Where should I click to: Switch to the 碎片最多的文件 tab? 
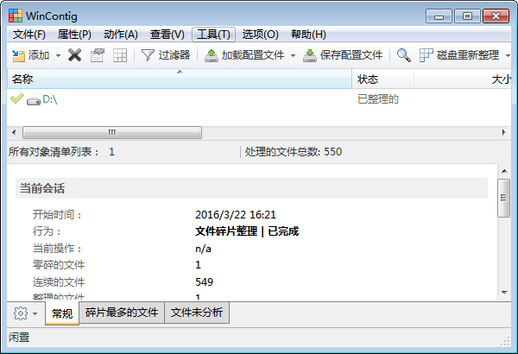(122, 313)
